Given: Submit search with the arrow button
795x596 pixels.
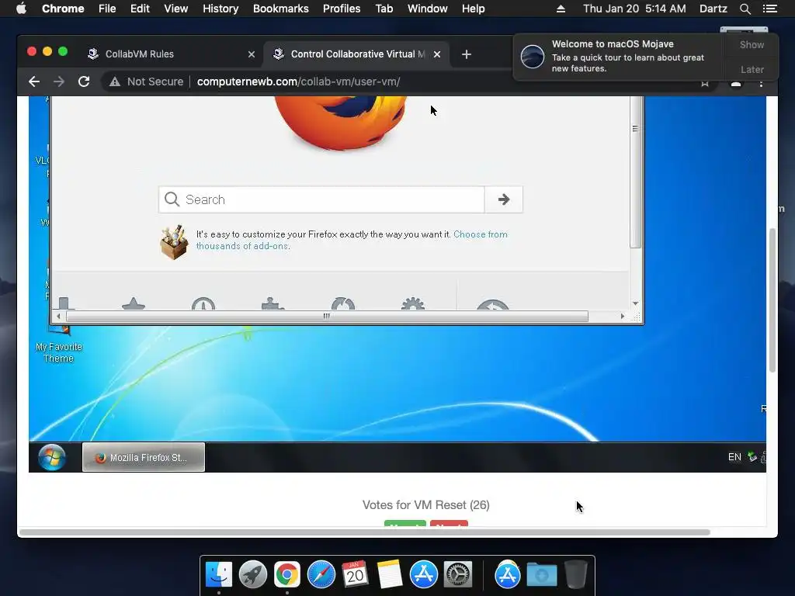Looking at the screenshot, I should 503,199.
